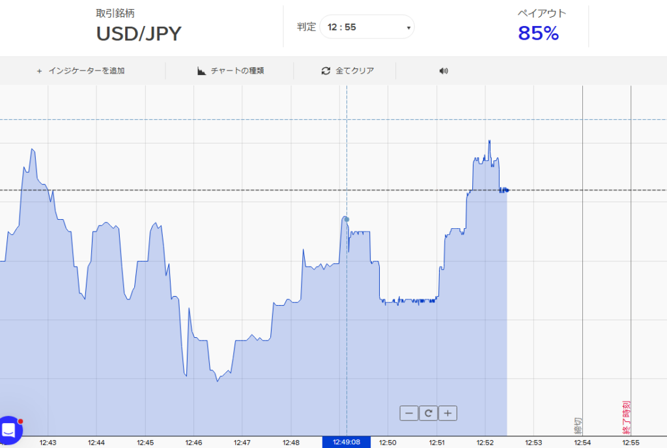Image resolution: width=667 pixels, height=448 pixels.
Task: Mute the sound with the speaker icon
Action: (x=444, y=70)
